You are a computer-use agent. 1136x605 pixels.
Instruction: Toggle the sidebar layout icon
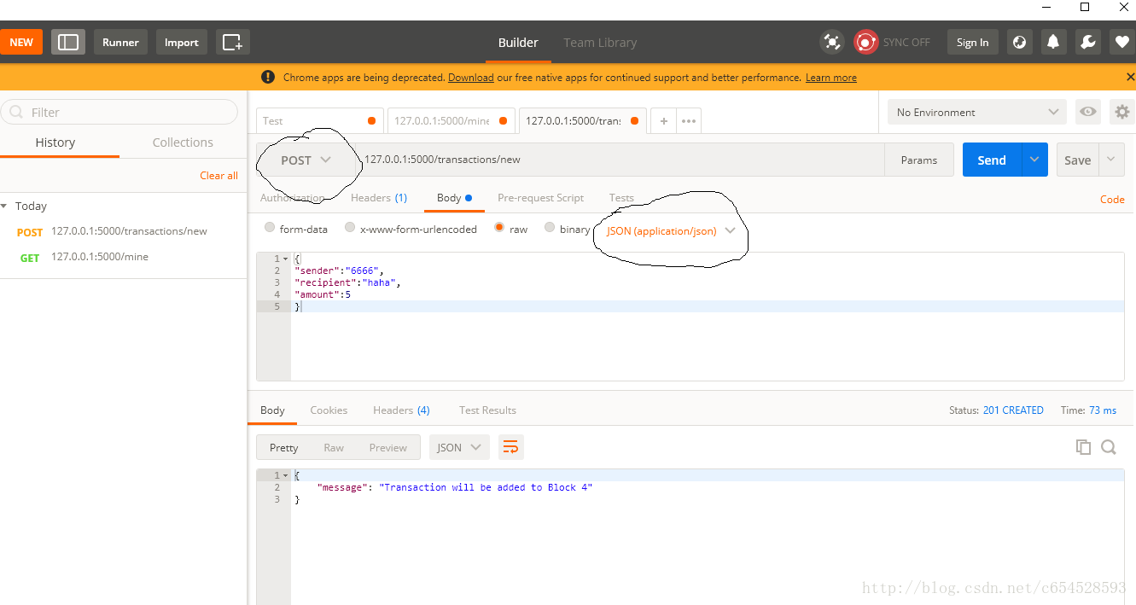(68, 42)
